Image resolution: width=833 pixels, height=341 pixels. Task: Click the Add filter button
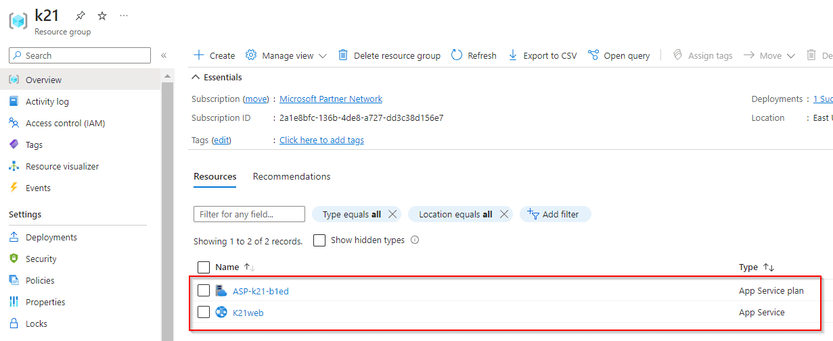555,214
